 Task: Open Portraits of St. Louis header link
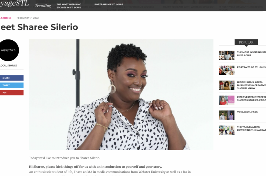[108, 4]
